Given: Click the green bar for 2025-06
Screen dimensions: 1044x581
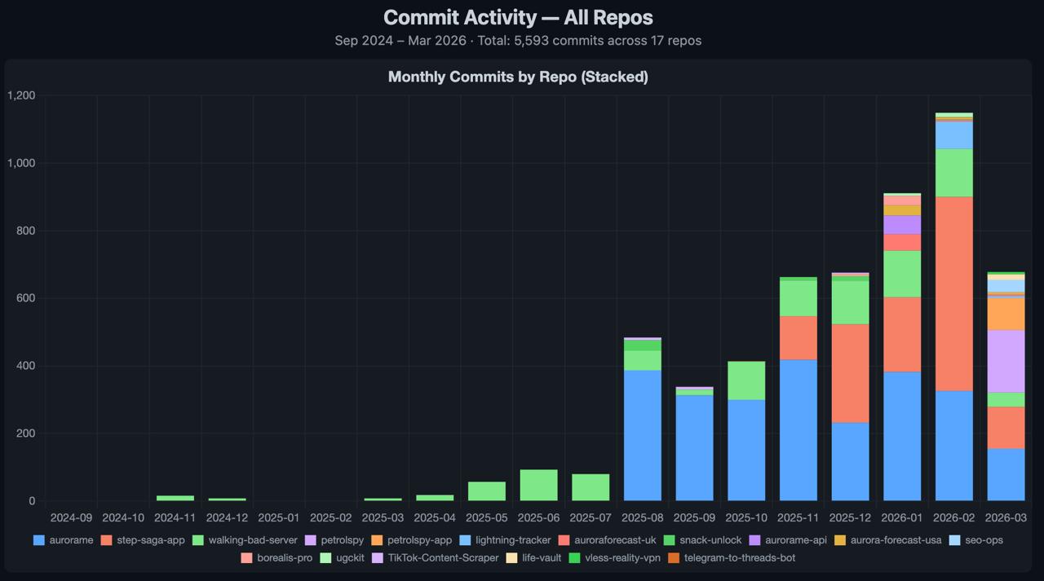Looking at the screenshot, I should click(539, 485).
